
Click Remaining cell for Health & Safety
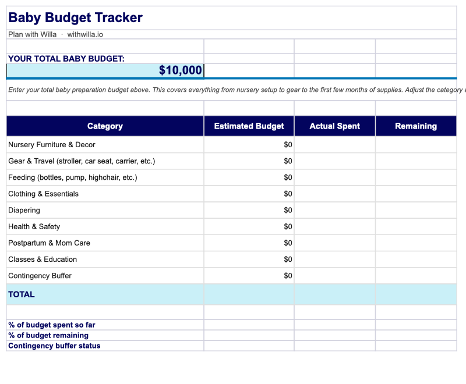coord(415,226)
